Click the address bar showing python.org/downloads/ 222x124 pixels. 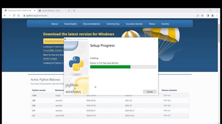pos(37,15)
